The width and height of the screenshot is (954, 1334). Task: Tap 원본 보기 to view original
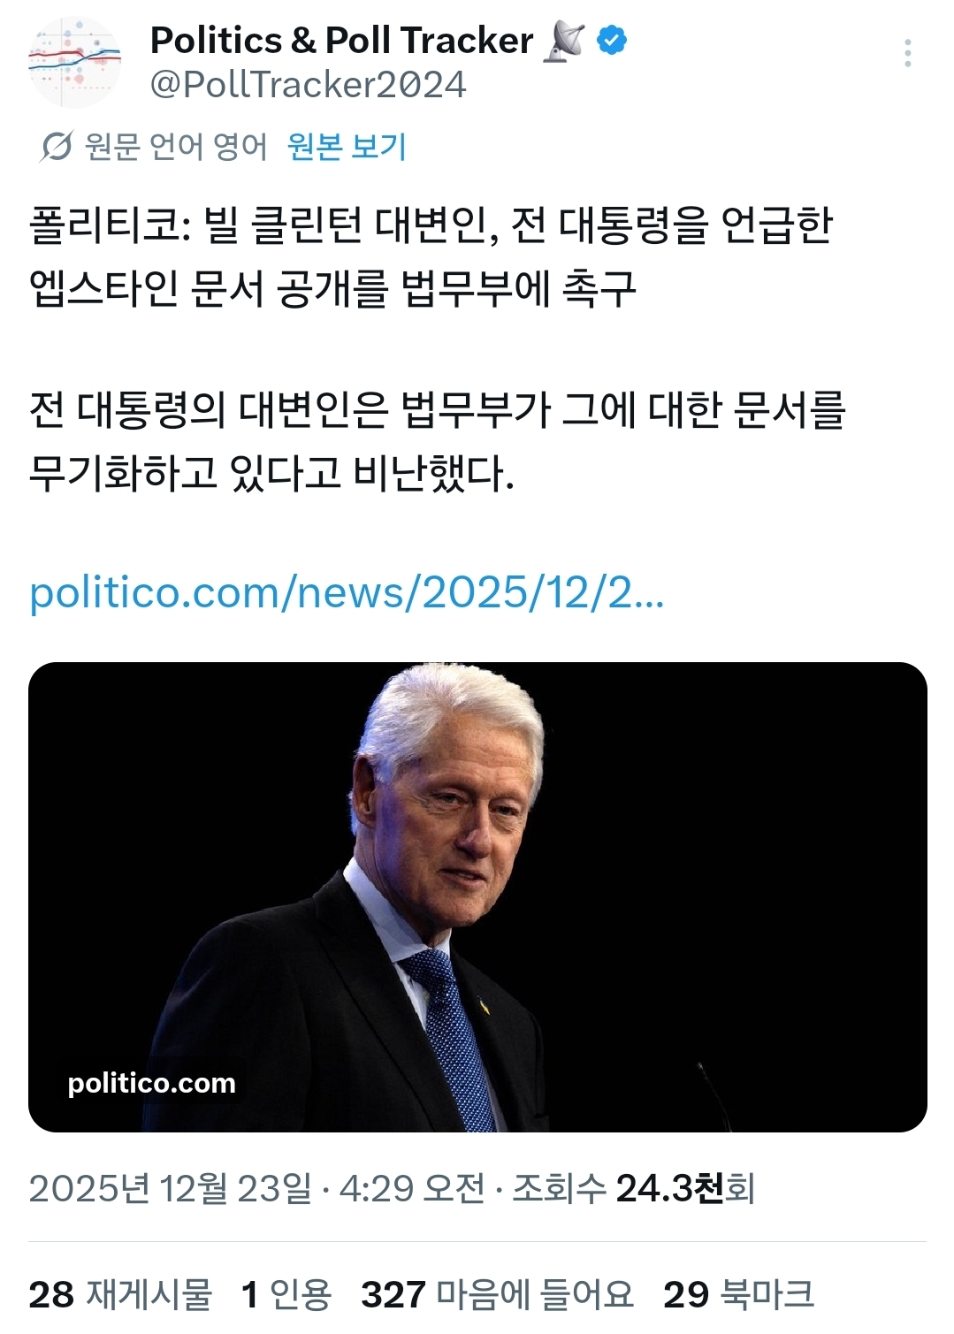(x=347, y=146)
